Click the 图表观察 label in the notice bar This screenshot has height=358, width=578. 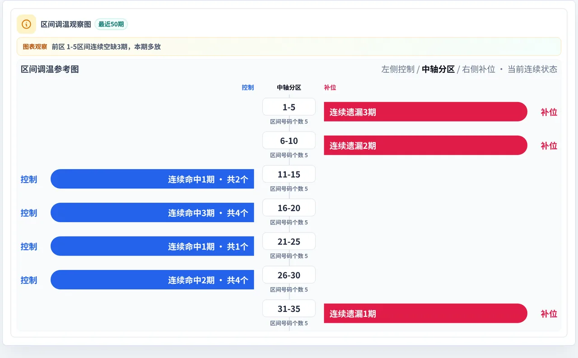(35, 46)
